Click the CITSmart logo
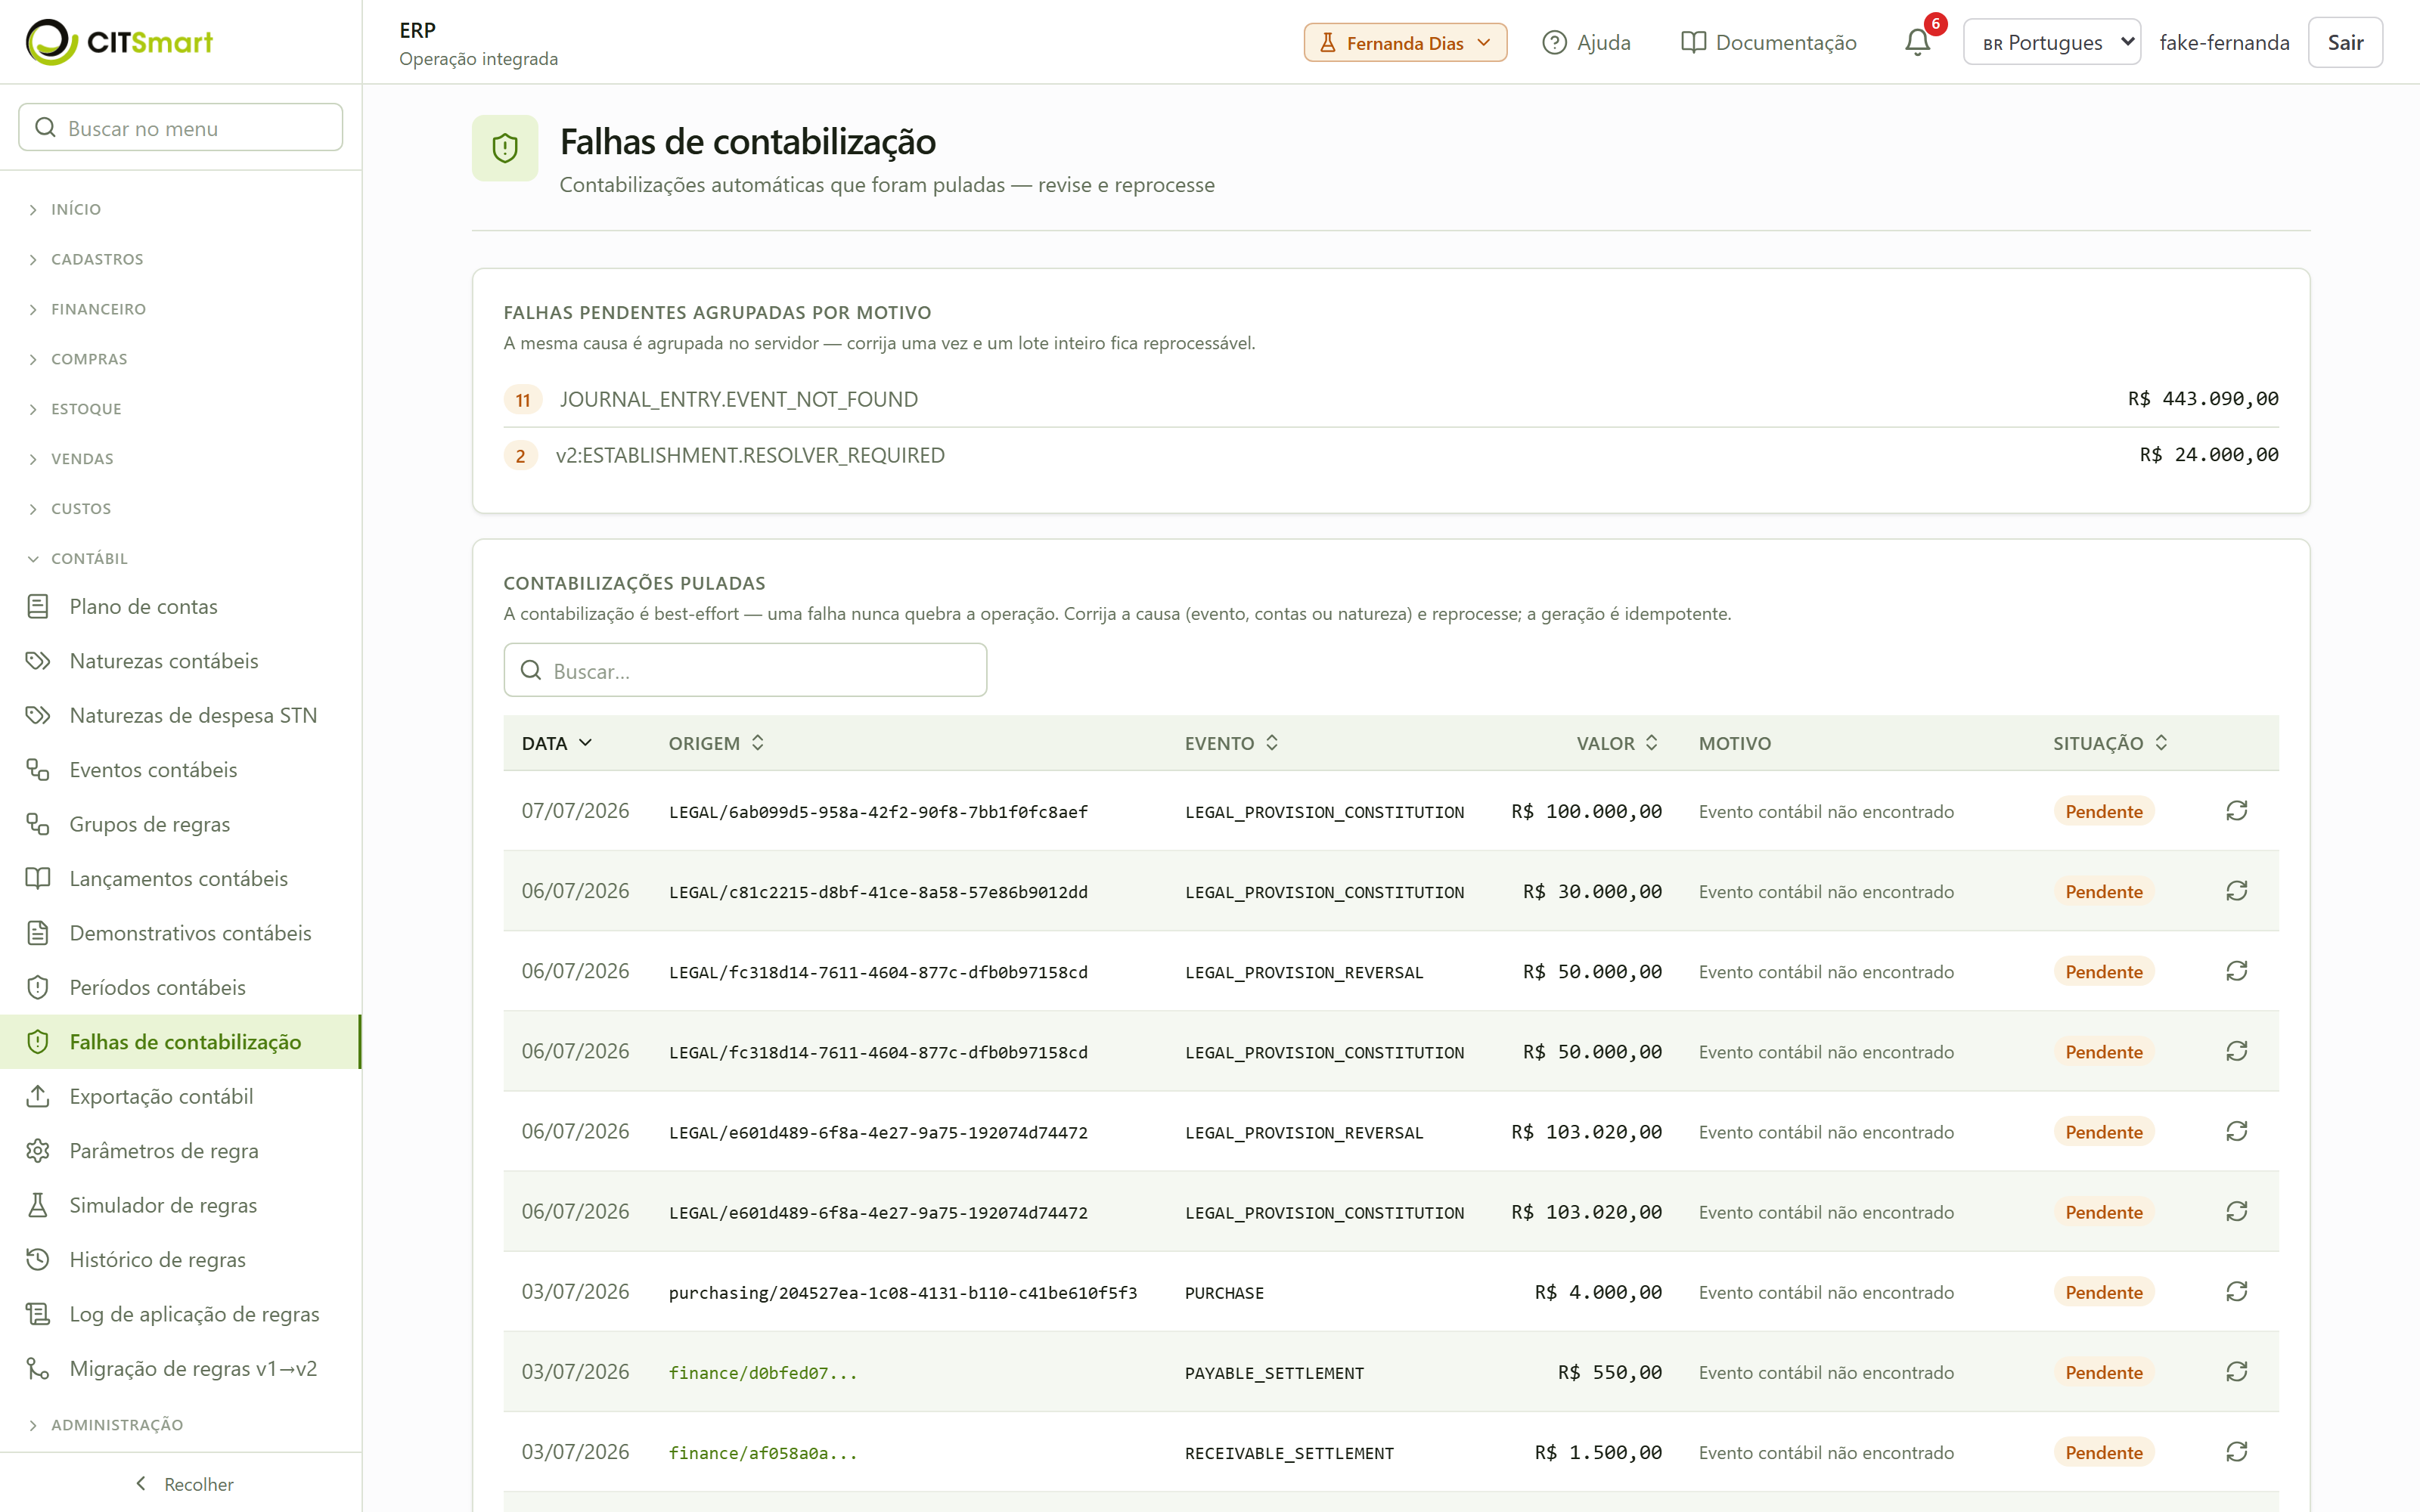 [119, 42]
